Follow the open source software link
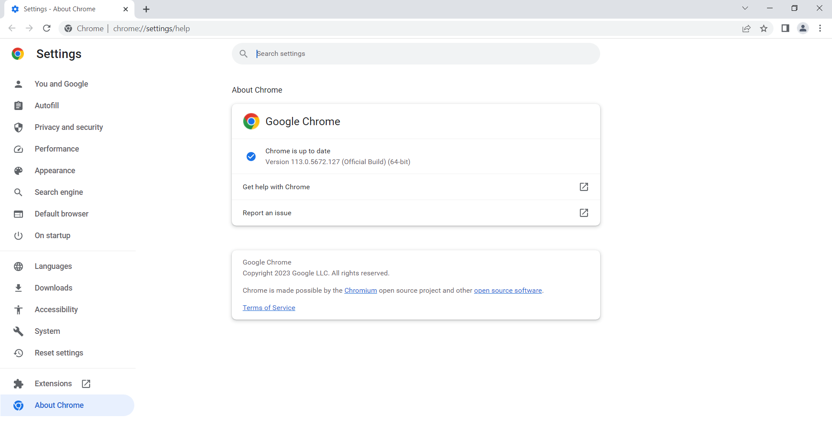The image size is (832, 446). [x=508, y=291]
